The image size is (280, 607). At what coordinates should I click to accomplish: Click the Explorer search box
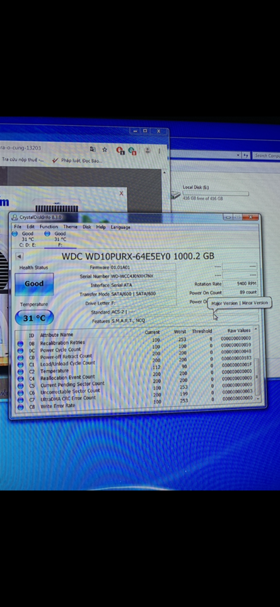tap(266, 156)
